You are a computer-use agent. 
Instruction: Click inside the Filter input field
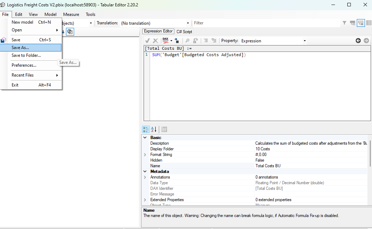click(247, 23)
